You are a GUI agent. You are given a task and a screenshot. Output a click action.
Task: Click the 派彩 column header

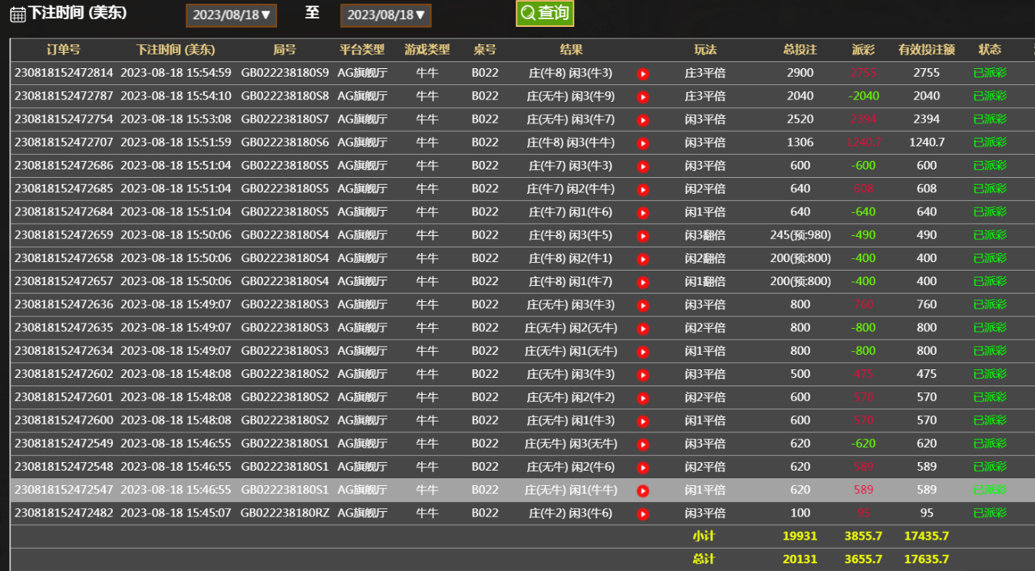[x=863, y=50]
